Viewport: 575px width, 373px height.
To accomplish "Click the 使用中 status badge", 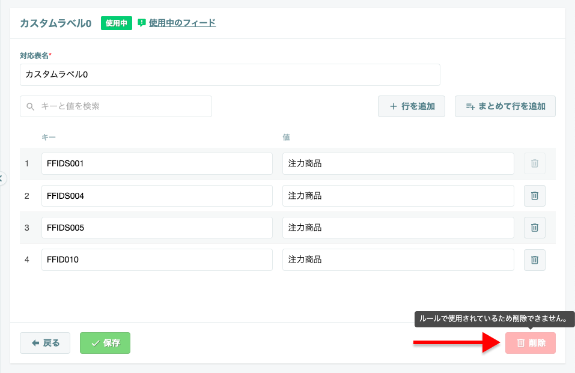I will tap(116, 23).
